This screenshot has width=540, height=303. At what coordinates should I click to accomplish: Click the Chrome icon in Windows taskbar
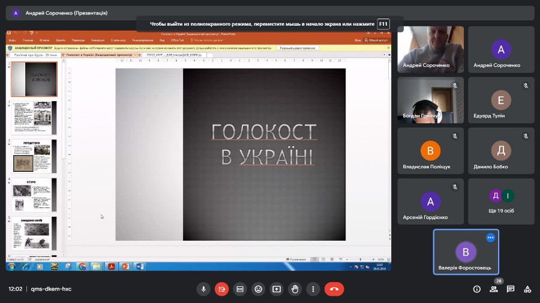(82, 266)
